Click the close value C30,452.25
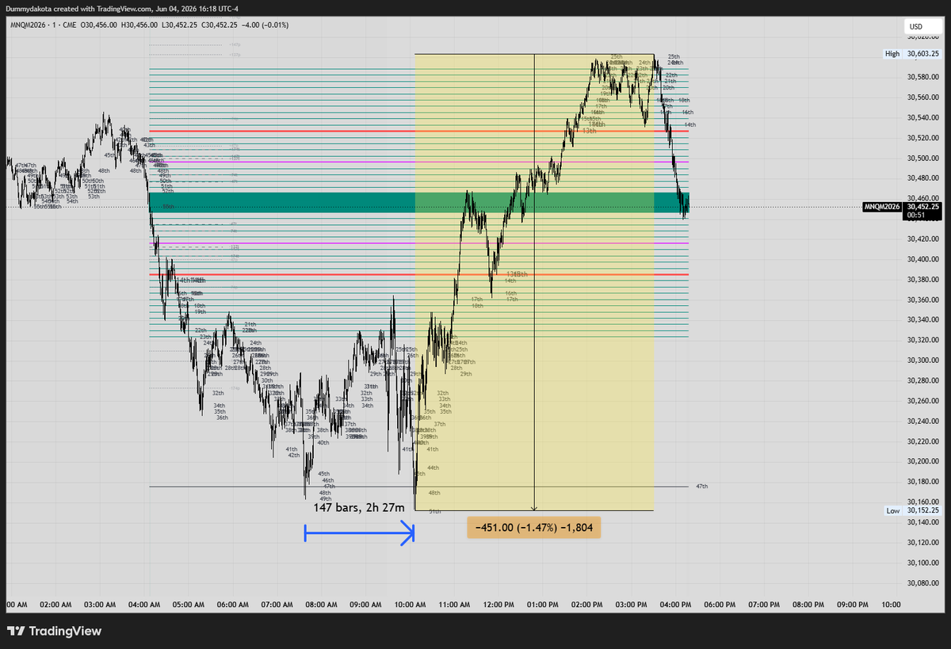 [220, 25]
